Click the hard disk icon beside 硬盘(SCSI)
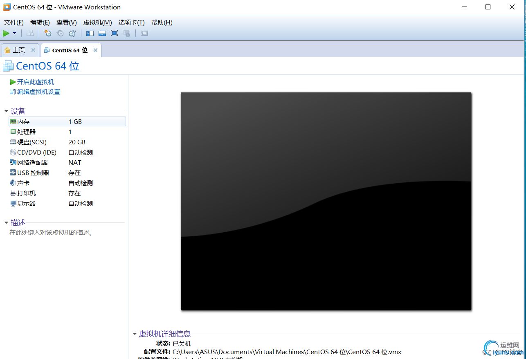Viewport: 526px width, 359px height. click(13, 142)
